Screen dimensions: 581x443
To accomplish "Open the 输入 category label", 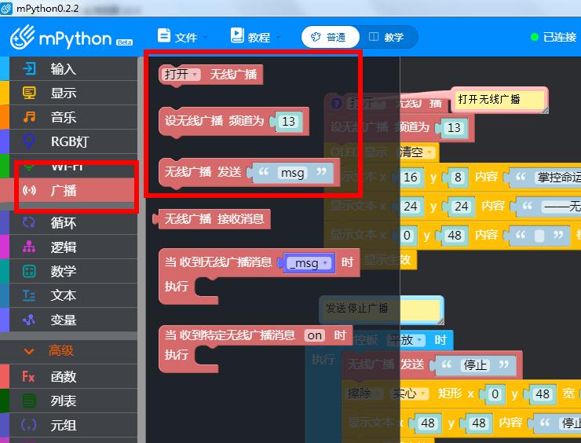I will 64,69.
